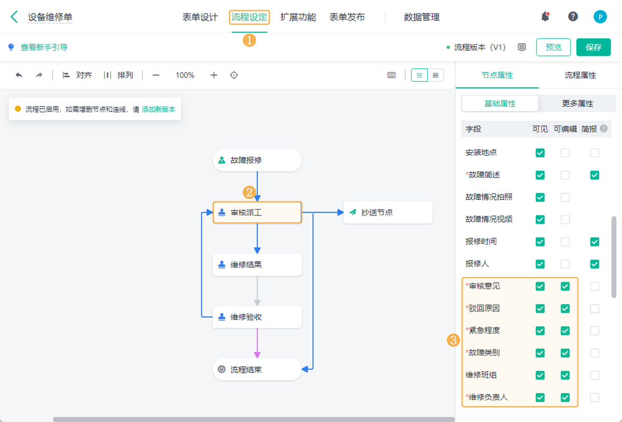Click the 添加新版本 link
Screen dimensions: 622x422
tap(159, 109)
